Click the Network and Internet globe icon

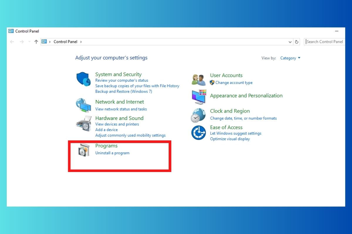coord(83,105)
